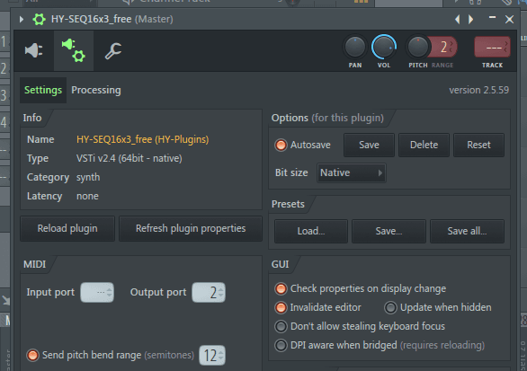Switch to the Processing tab
527x371 pixels.
point(96,90)
